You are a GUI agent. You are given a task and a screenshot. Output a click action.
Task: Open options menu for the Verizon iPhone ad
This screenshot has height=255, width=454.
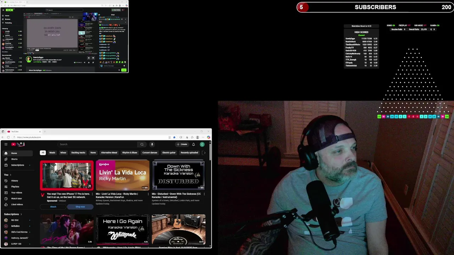[x=92, y=194]
